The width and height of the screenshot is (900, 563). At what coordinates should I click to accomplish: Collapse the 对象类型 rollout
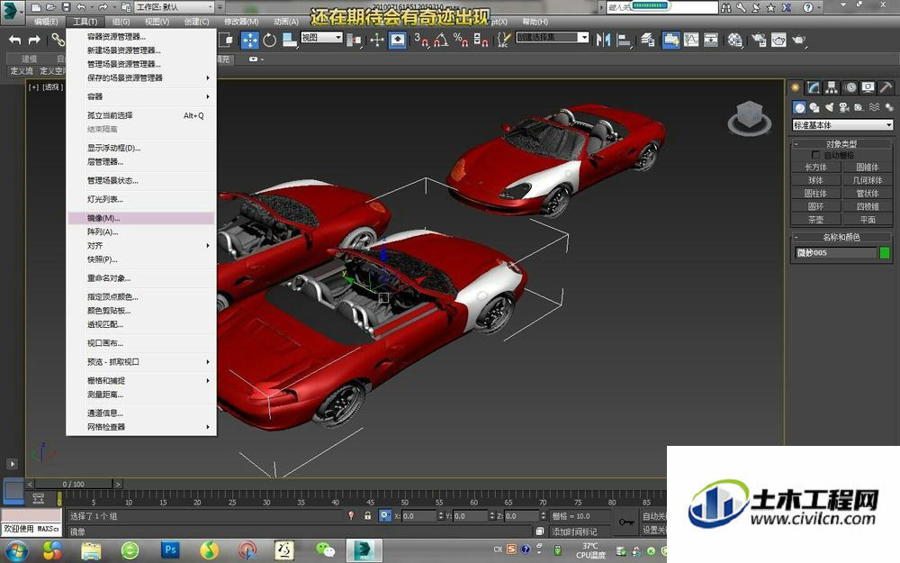click(x=842, y=143)
